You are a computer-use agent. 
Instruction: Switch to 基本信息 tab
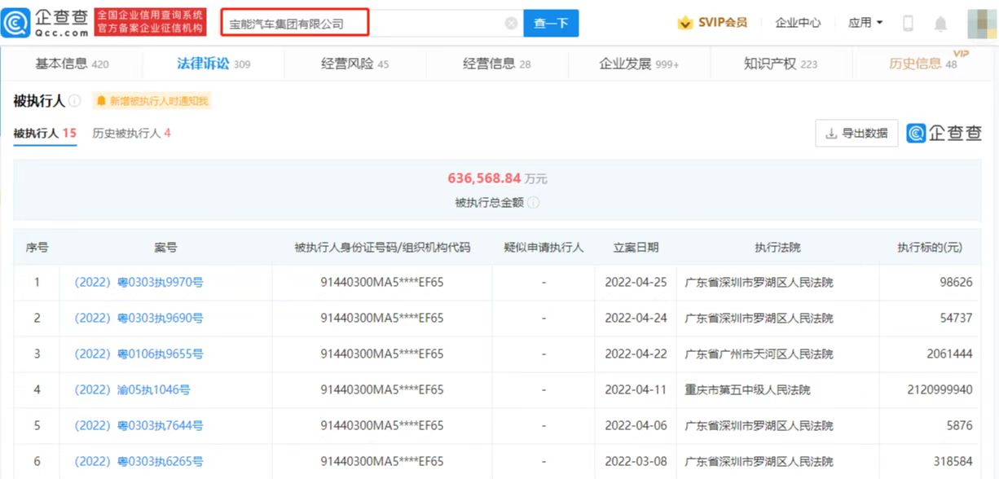tap(72, 64)
